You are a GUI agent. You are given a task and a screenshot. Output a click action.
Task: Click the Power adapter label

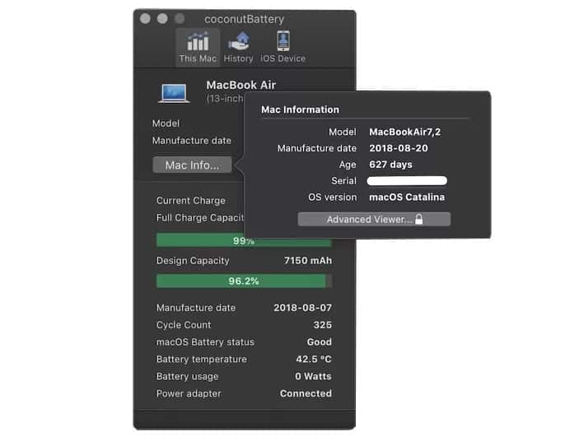pyautogui.click(x=189, y=393)
